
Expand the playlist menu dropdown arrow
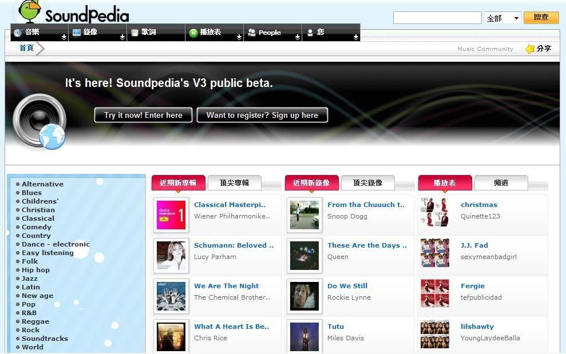[239, 37]
